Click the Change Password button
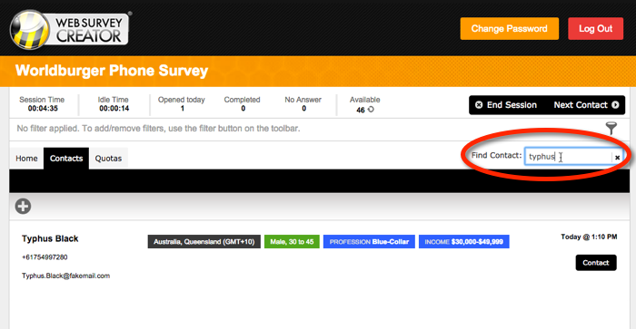Viewport: 636px width, 329px height. click(x=509, y=29)
